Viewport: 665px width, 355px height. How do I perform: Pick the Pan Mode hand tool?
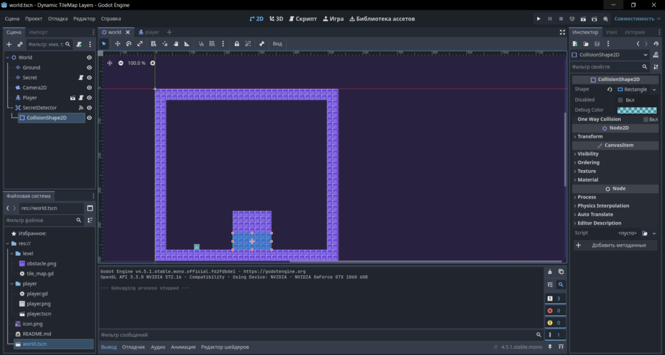click(175, 43)
